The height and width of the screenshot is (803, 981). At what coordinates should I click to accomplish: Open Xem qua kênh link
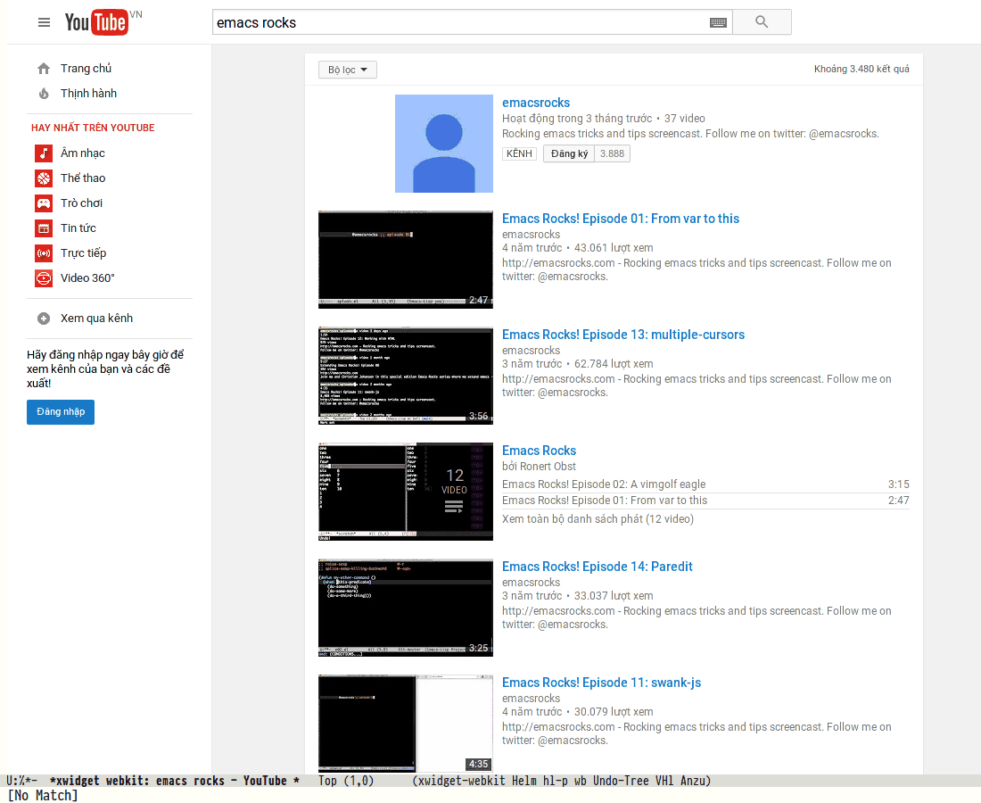(96, 319)
